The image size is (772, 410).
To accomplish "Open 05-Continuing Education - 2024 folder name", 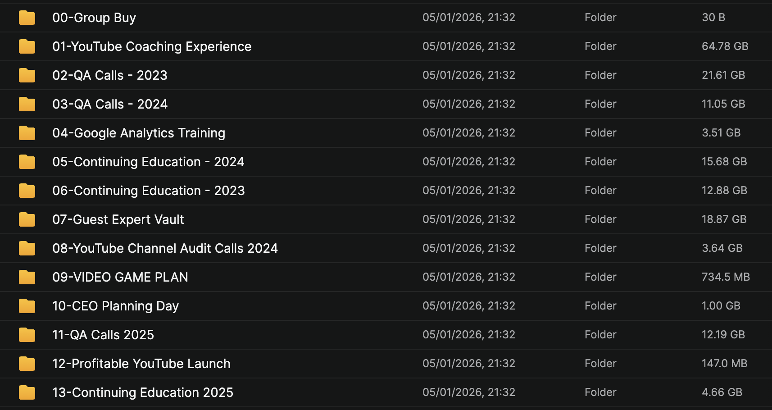I will [148, 162].
